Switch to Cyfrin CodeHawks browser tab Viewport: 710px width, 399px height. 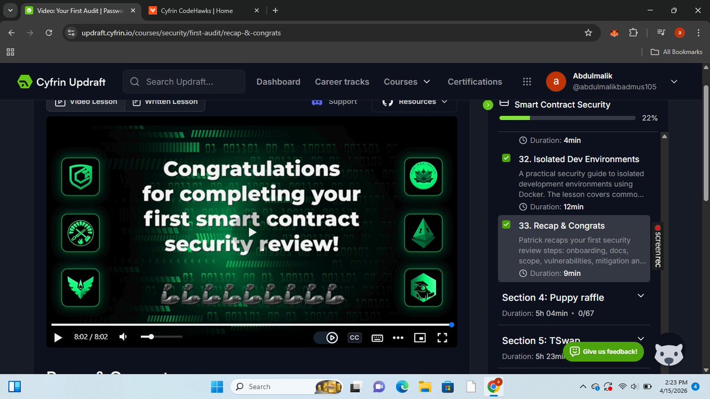pyautogui.click(x=196, y=11)
